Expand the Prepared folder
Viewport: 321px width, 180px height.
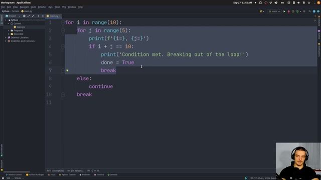(9, 30)
